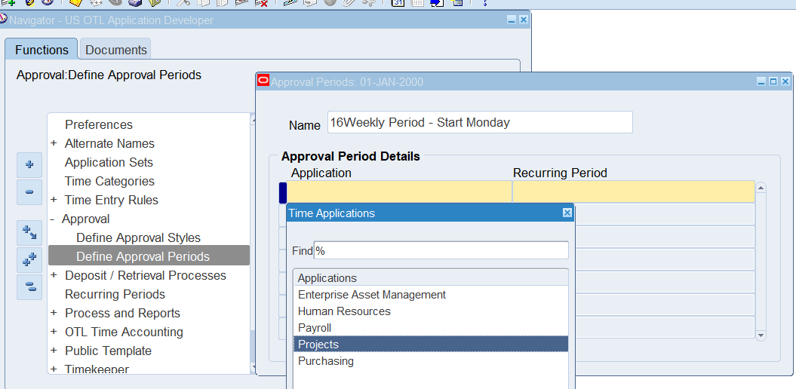This screenshot has width=796, height=389.
Task: Switch to the Documents tab
Action: pyautogui.click(x=115, y=50)
